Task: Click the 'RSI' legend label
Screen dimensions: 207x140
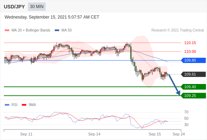Action: click(x=14, y=105)
